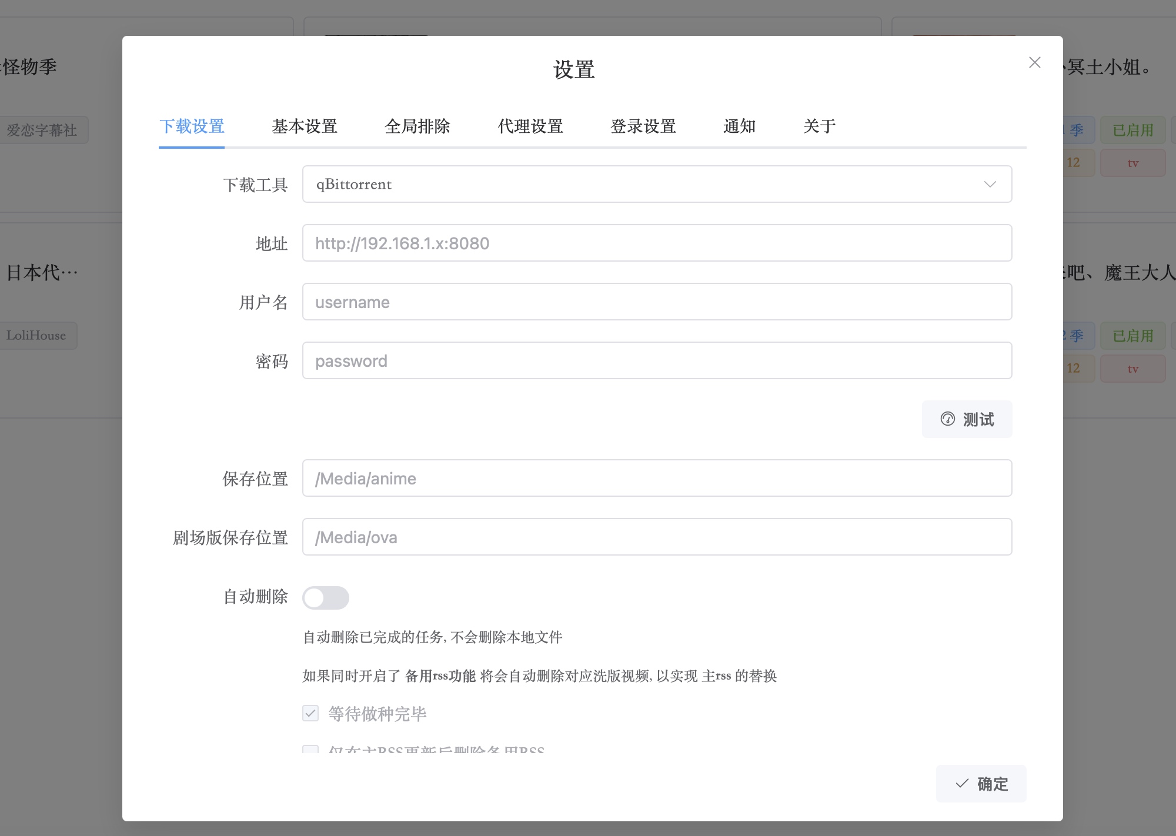This screenshot has width=1176, height=836.
Task: Enable the 自动删除 toggle switch
Action: (x=326, y=598)
